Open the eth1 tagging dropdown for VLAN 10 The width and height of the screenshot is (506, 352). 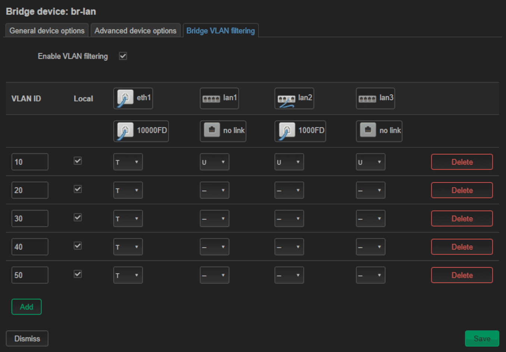click(128, 162)
